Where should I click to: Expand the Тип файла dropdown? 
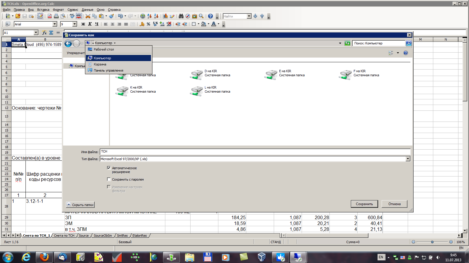click(x=408, y=159)
